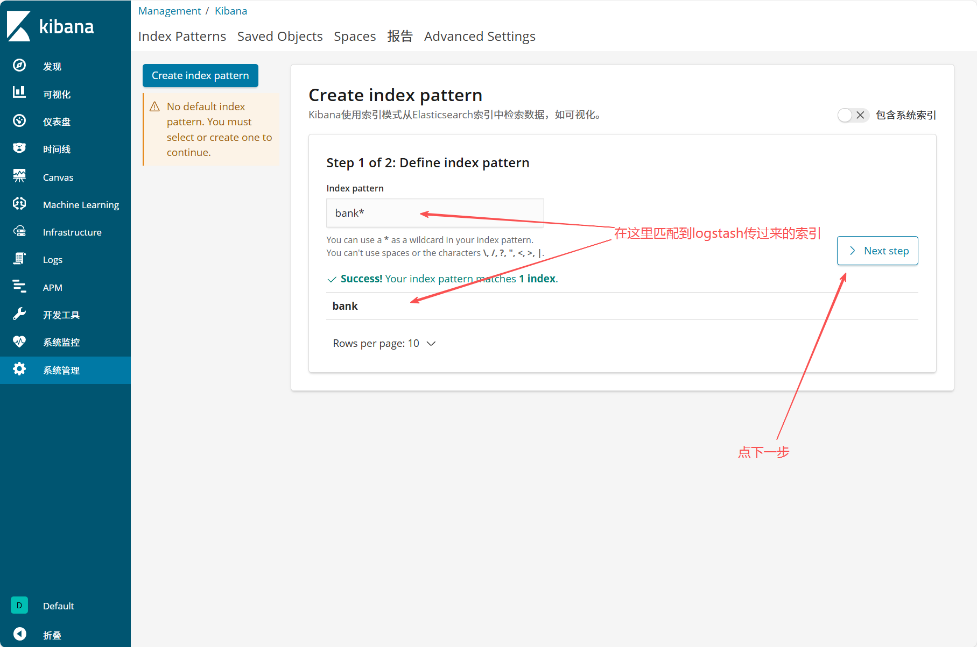Click the 折叠 collapse arrow icon
This screenshot has height=647, width=977.
pos(19,634)
